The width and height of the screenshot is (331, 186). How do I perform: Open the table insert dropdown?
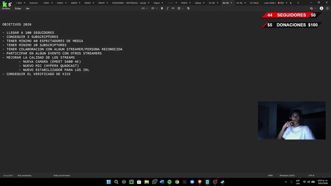tap(180, 8)
